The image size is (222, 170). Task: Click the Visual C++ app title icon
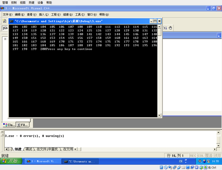tap(2, 8)
